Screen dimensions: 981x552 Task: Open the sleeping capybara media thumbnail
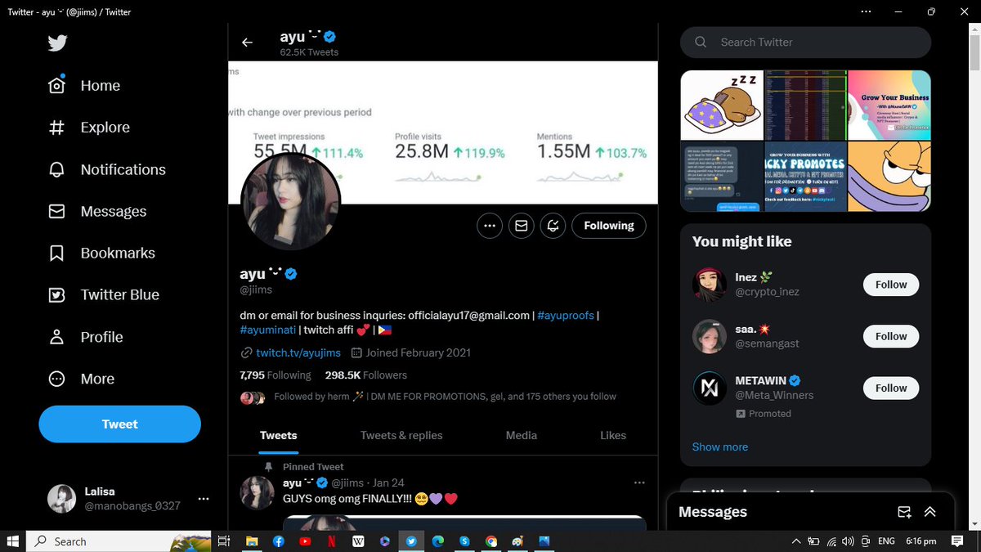(722, 105)
